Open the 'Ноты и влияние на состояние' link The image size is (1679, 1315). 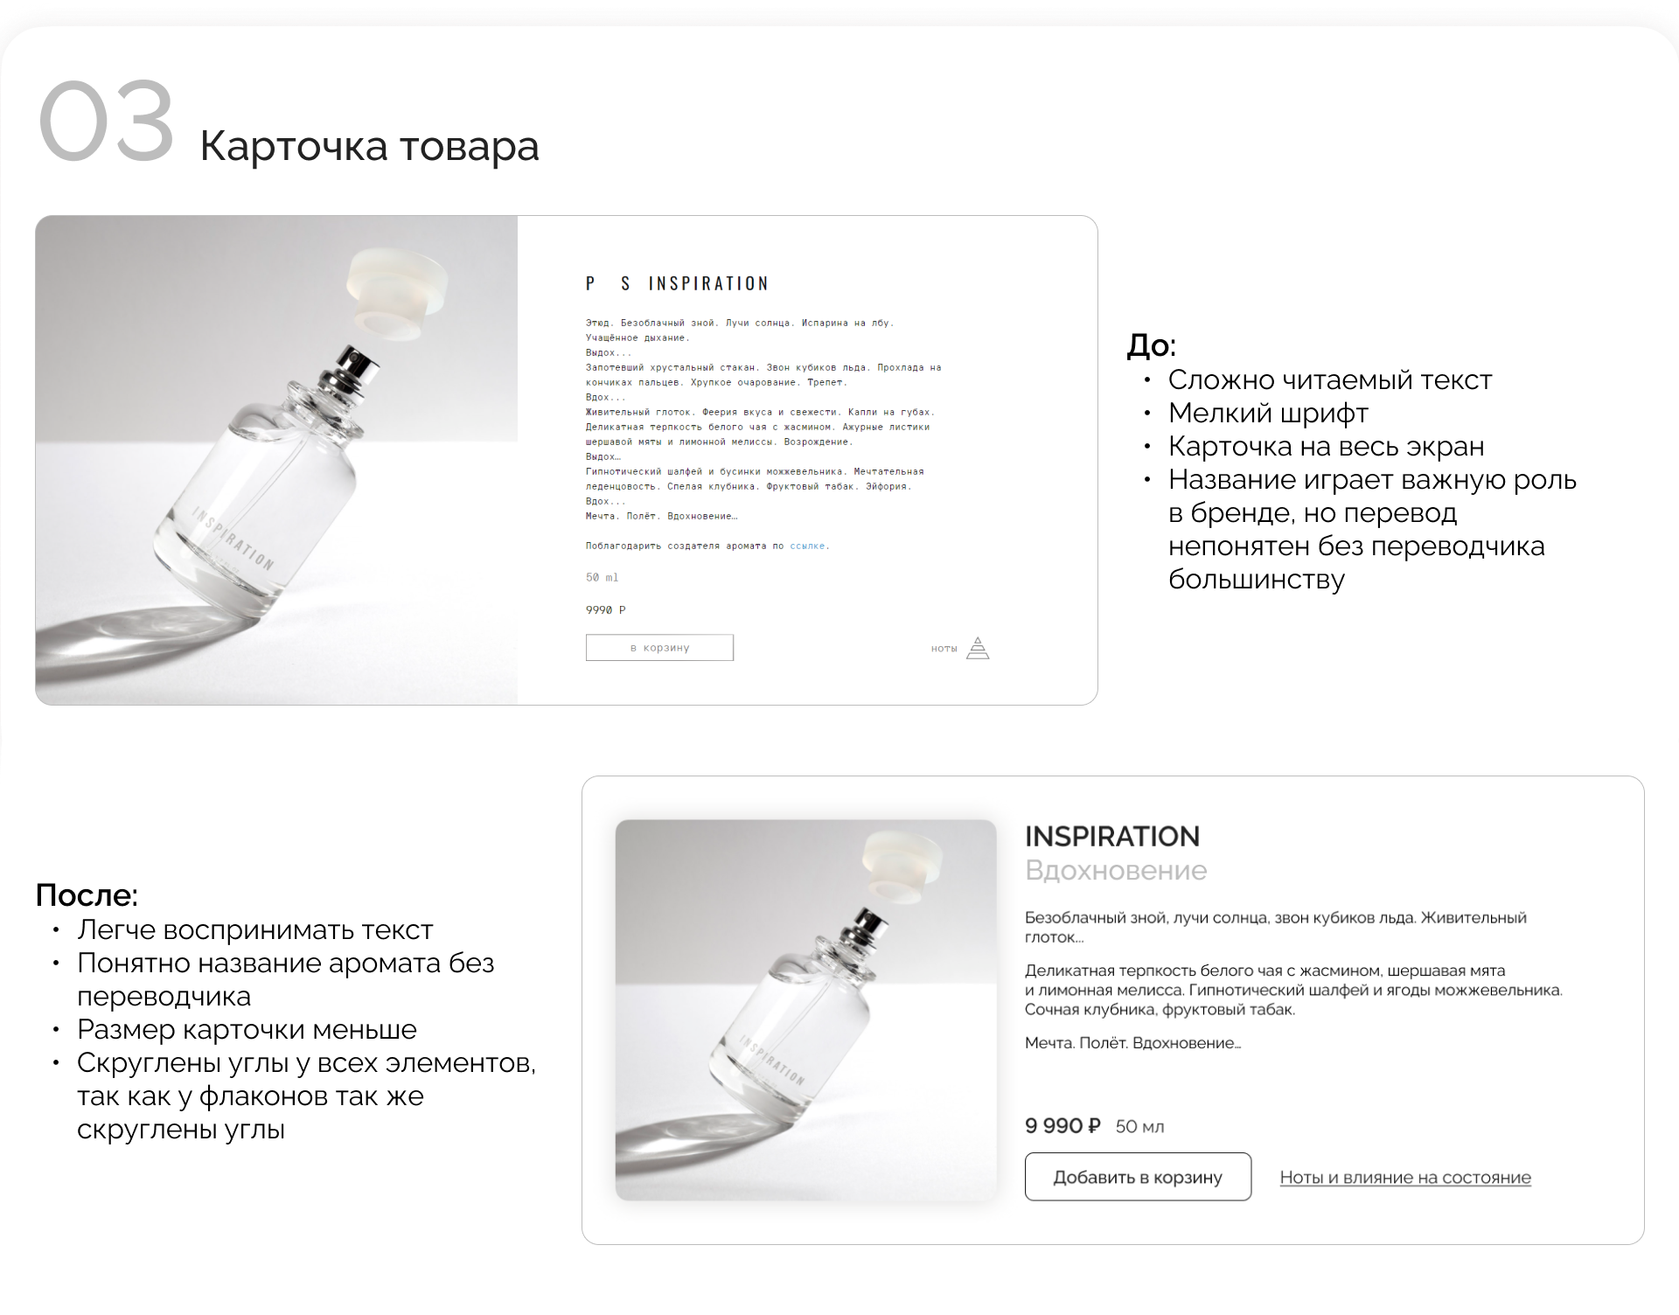(1405, 1178)
